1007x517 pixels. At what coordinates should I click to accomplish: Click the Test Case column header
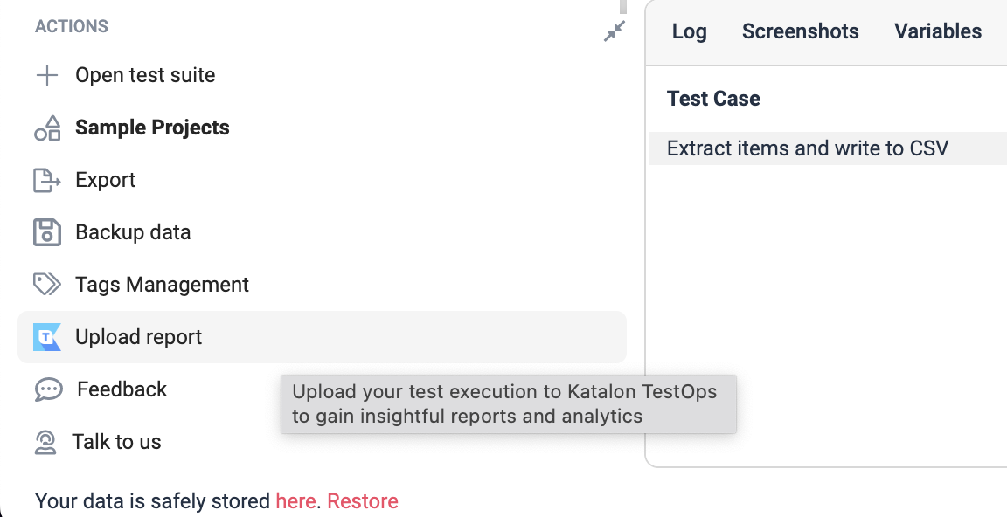click(x=713, y=99)
